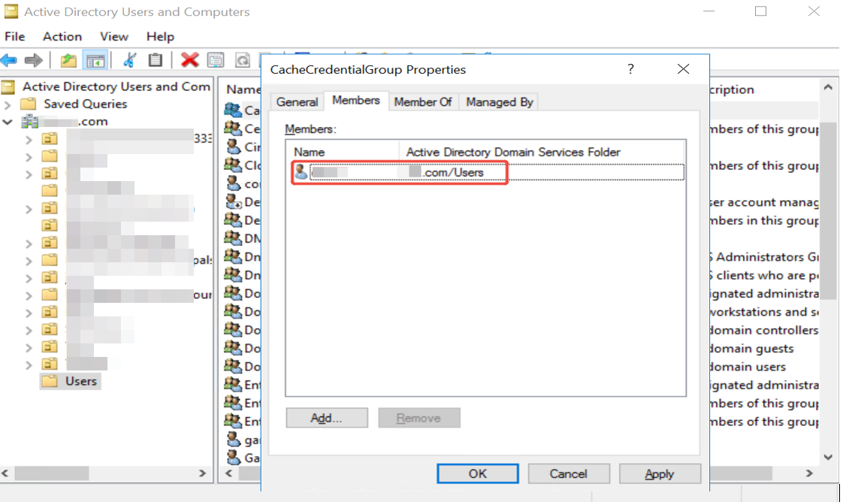Click the 'omain guests' description text
Viewport: 843px width, 502px height.
point(751,348)
